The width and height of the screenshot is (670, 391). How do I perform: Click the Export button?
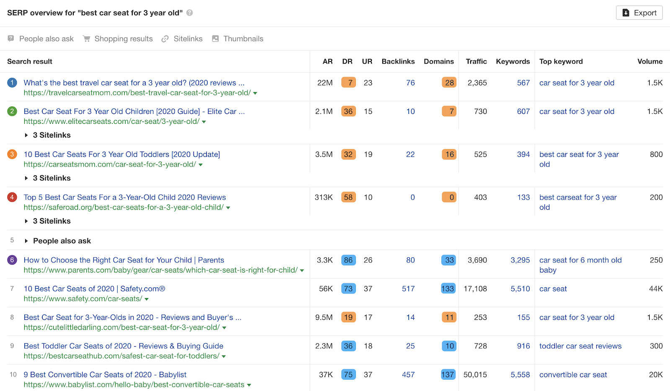point(639,13)
